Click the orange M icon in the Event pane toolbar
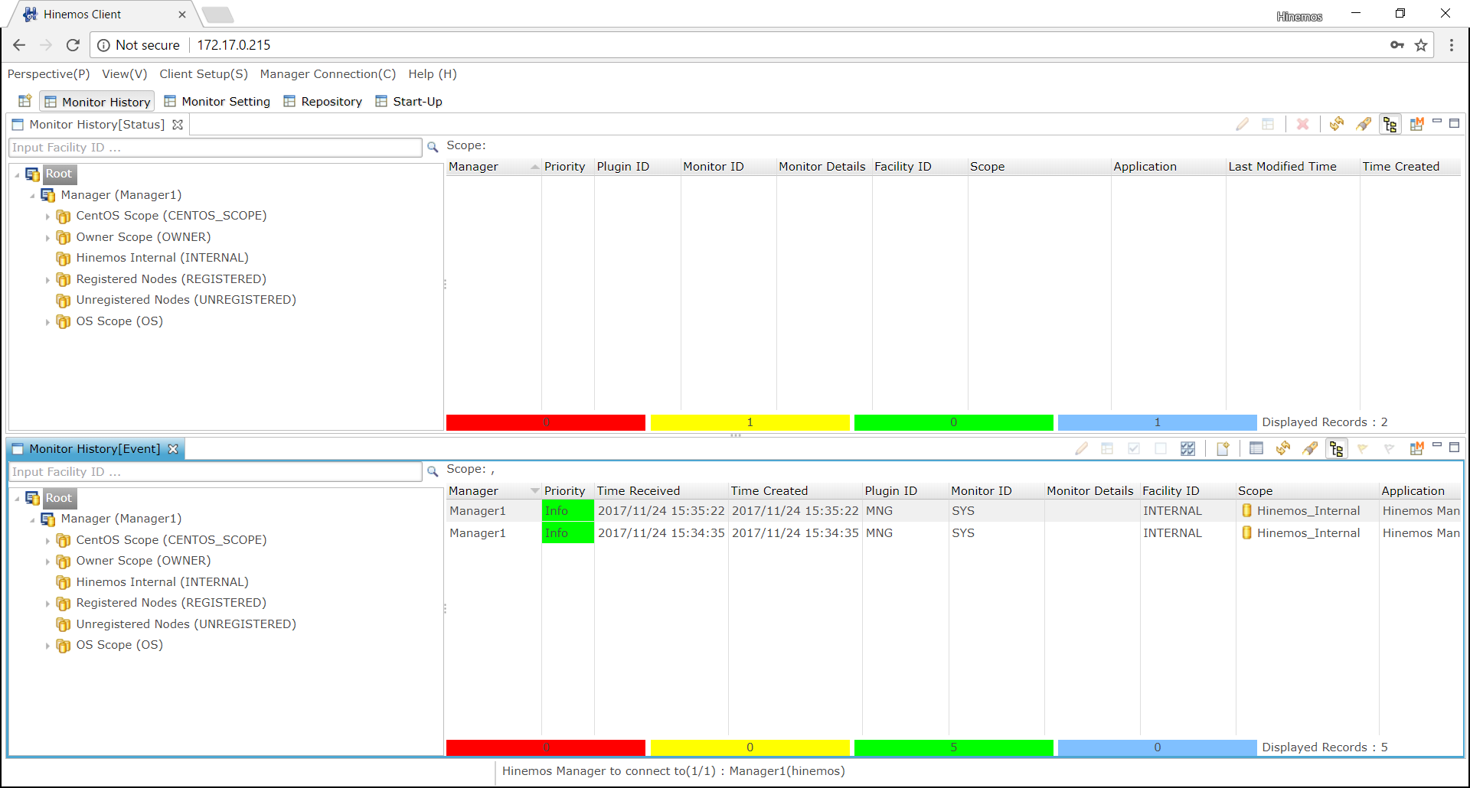The width and height of the screenshot is (1470, 788). pos(1417,448)
